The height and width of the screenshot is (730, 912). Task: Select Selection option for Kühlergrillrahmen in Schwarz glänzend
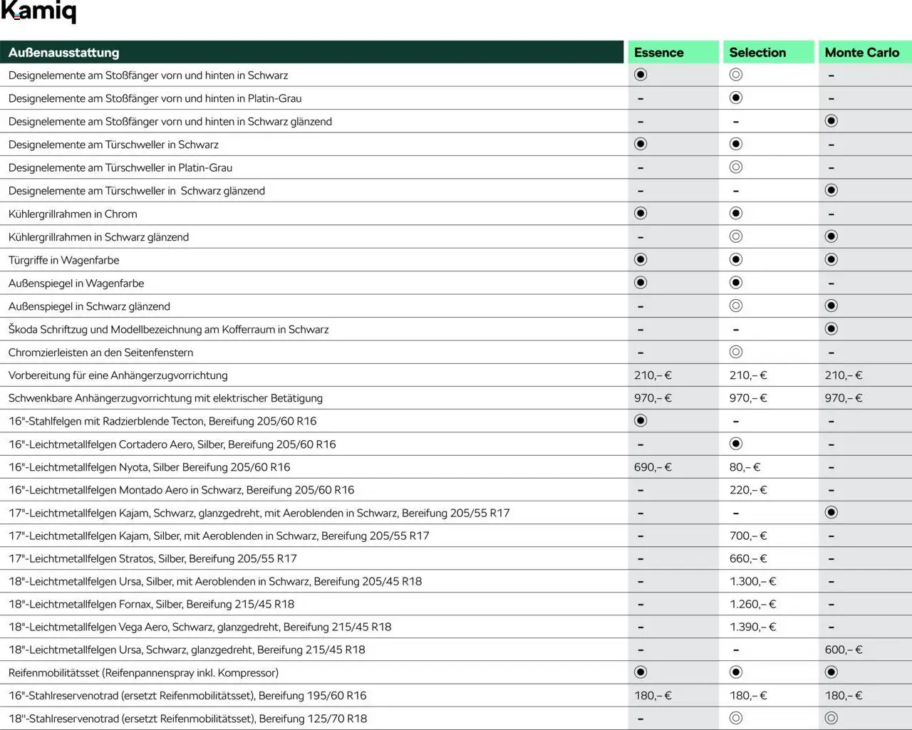(736, 236)
